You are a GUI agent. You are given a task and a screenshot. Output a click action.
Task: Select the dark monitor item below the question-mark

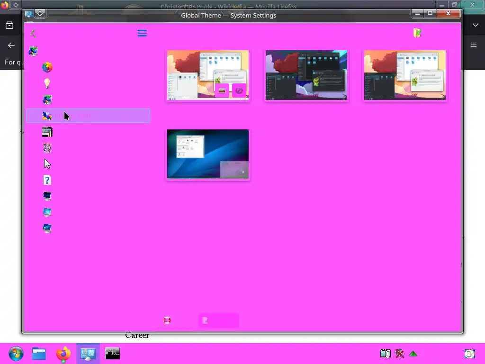pos(47,196)
